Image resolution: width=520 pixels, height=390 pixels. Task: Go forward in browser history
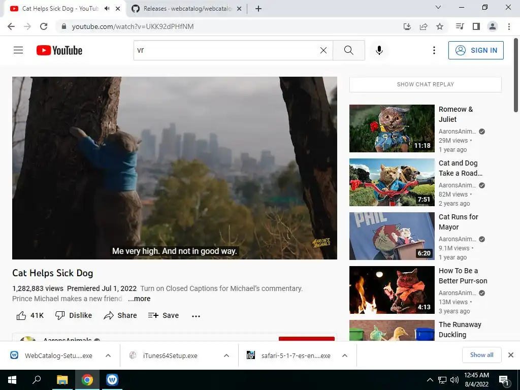point(27,26)
